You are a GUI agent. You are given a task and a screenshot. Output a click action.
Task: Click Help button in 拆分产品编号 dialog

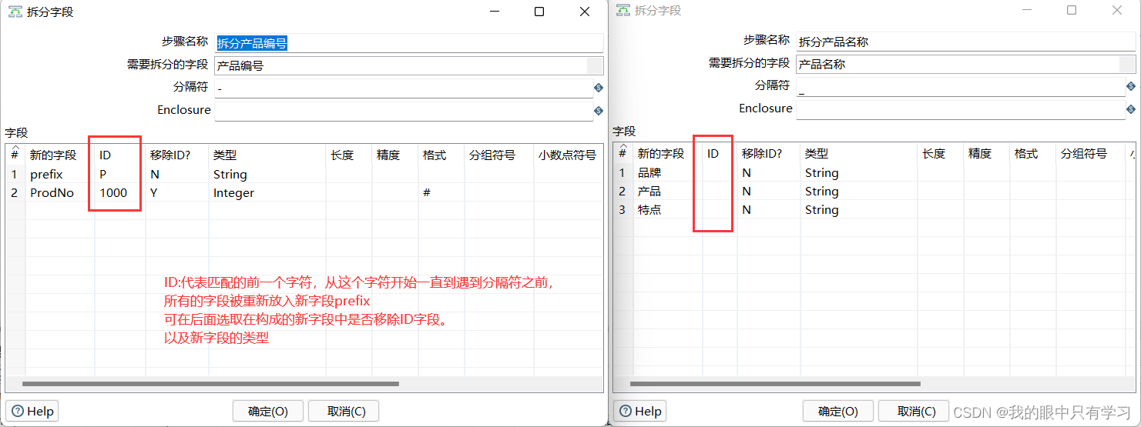tap(32, 411)
